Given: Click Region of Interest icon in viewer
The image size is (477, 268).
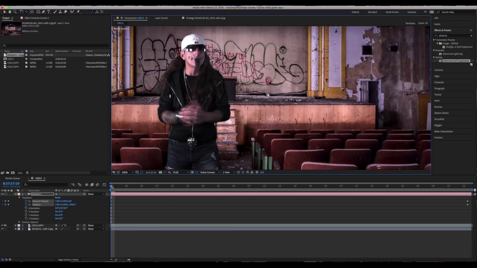Looking at the screenshot, I should (x=192, y=172).
